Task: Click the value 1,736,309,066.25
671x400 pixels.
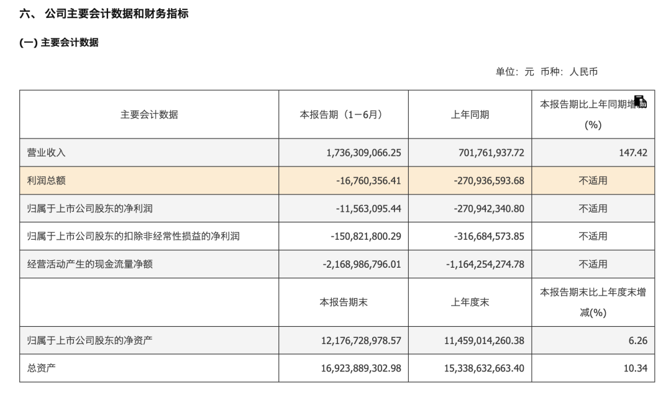Action: [363, 153]
